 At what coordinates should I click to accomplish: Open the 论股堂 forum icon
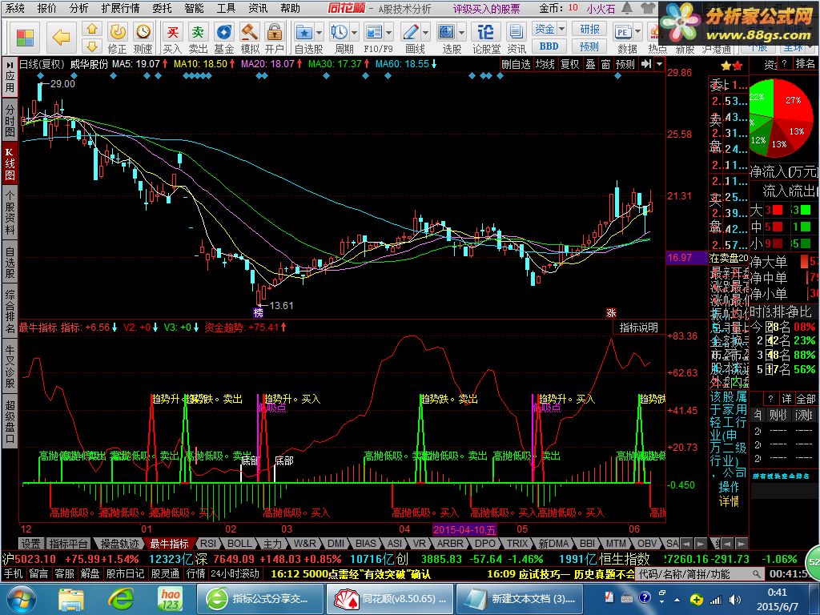coord(486,38)
